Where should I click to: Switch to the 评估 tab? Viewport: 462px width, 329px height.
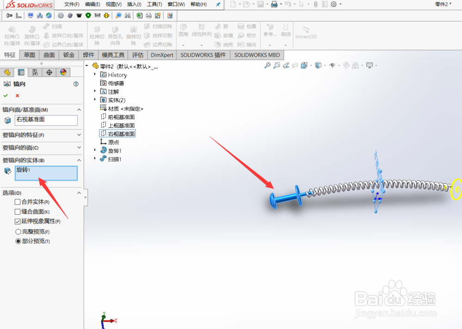pyautogui.click(x=138, y=55)
